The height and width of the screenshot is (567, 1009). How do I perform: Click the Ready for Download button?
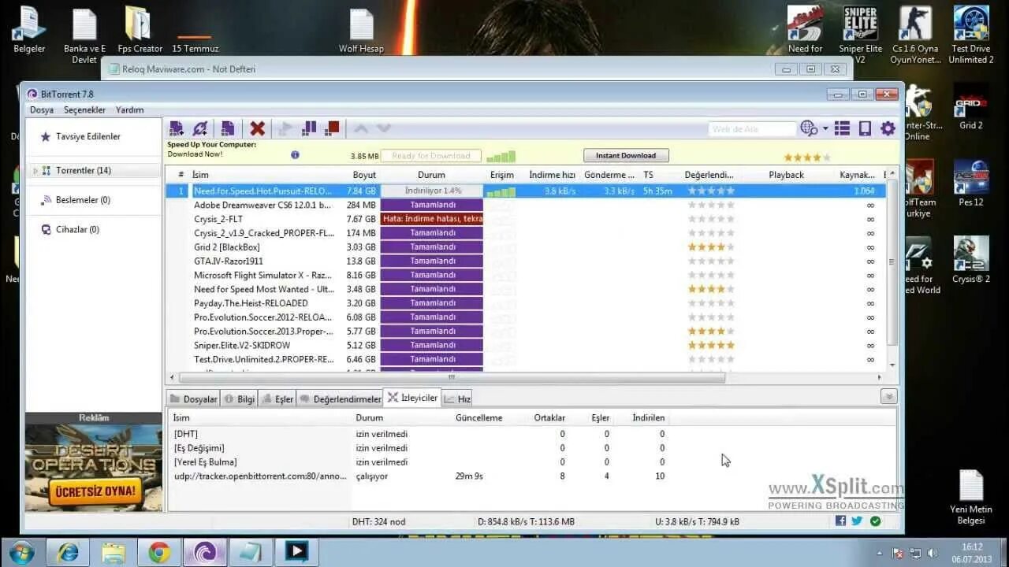click(x=431, y=156)
